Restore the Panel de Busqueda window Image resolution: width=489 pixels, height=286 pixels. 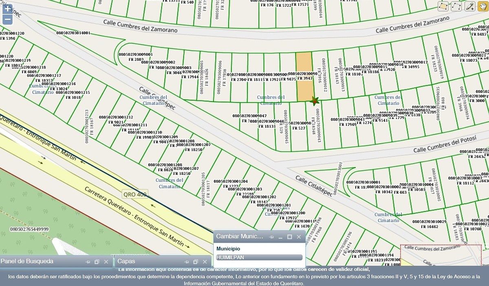point(97,262)
